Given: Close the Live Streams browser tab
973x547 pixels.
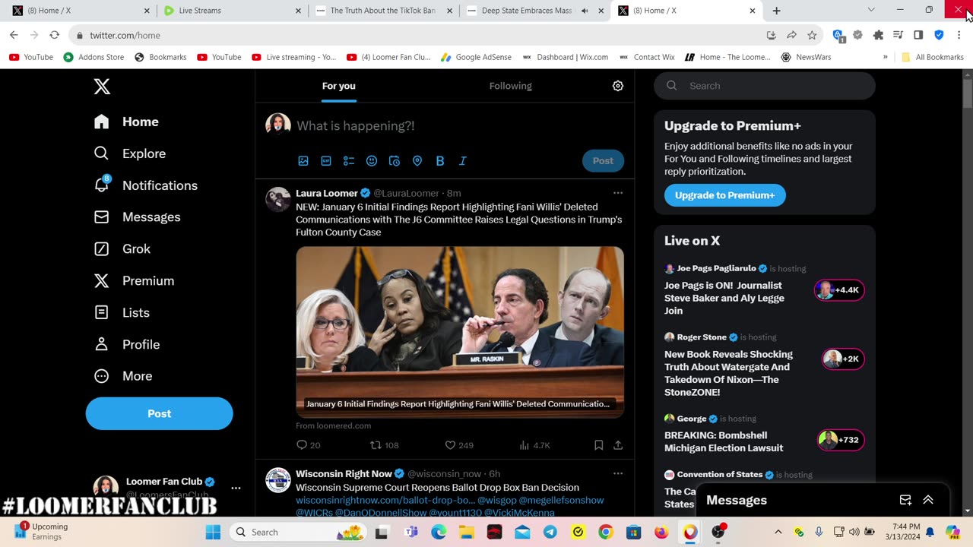Looking at the screenshot, I should pyautogui.click(x=300, y=11).
